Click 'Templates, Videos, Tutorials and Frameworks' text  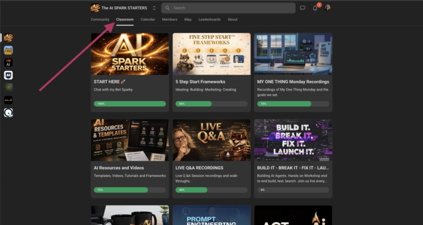[130, 176]
